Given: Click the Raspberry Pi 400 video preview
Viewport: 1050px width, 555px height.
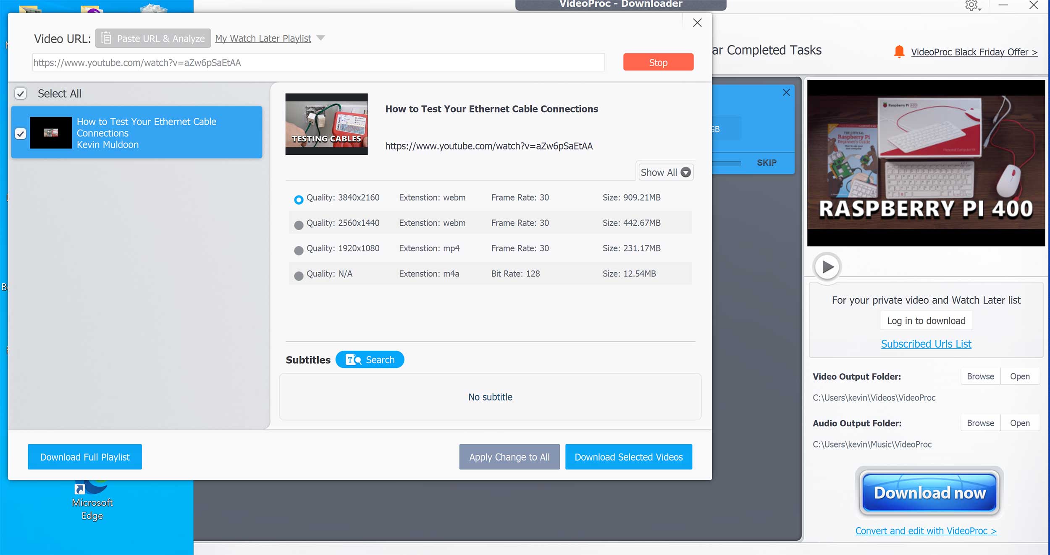Looking at the screenshot, I should [926, 163].
